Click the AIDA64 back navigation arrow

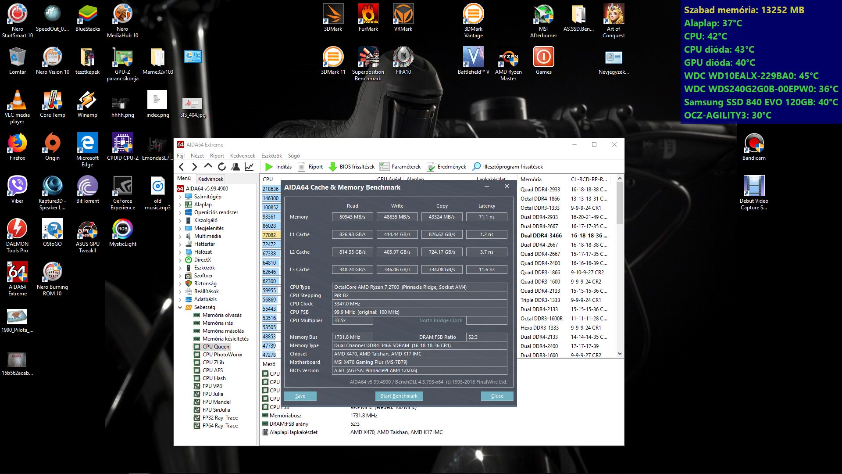(x=182, y=167)
